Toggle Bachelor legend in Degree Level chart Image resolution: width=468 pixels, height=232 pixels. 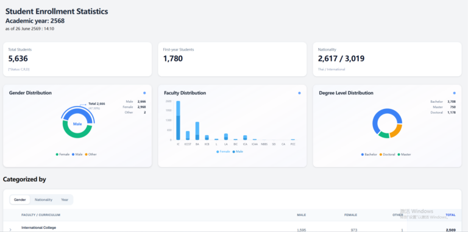[x=369, y=155]
